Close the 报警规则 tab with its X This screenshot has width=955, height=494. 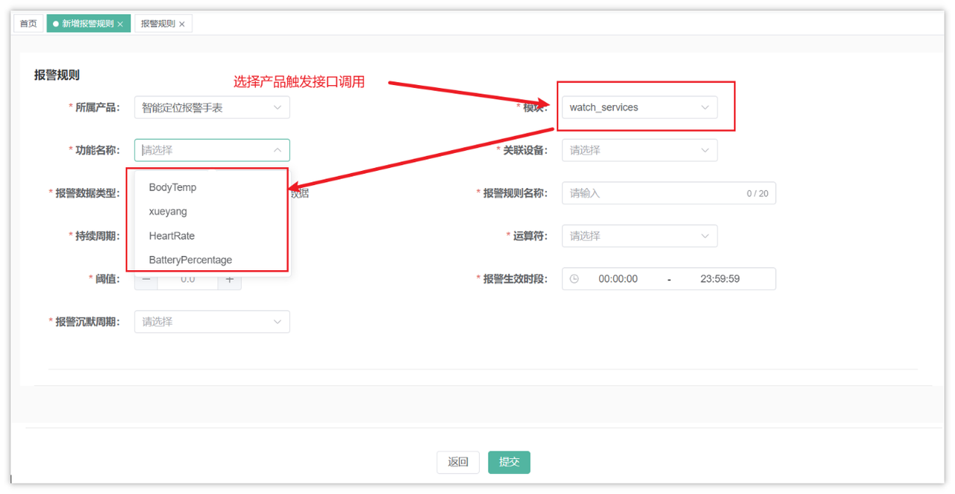pos(182,25)
